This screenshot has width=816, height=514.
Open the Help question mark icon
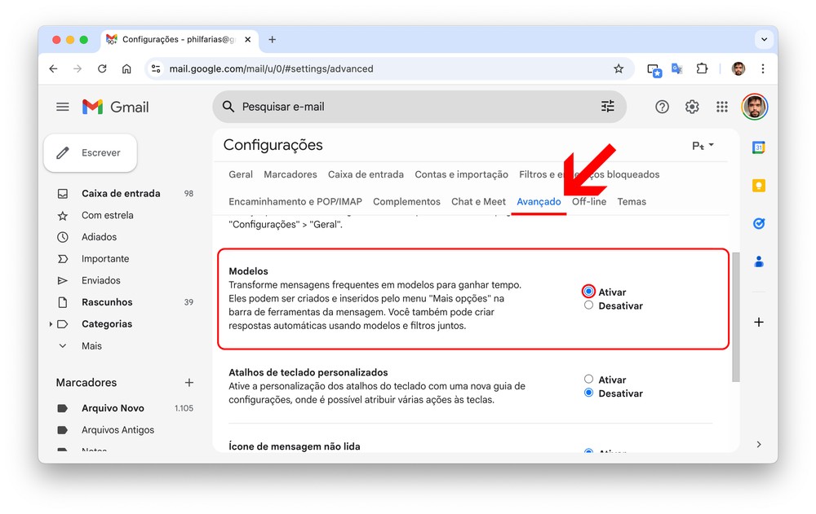click(x=662, y=107)
